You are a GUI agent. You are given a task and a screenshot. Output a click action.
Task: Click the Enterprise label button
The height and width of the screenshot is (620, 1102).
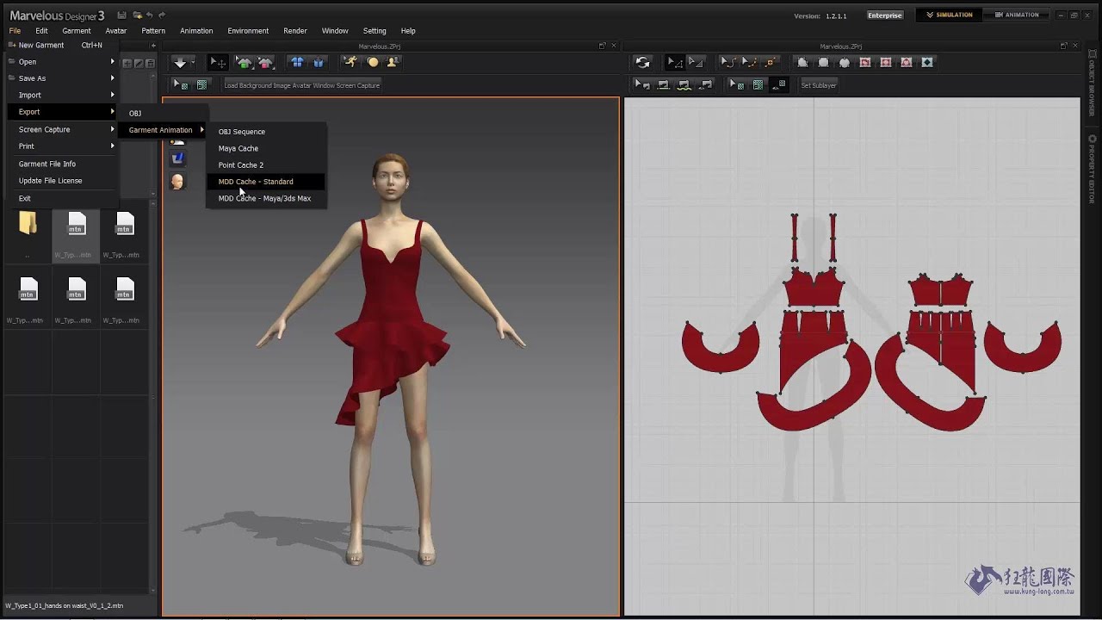(x=885, y=15)
